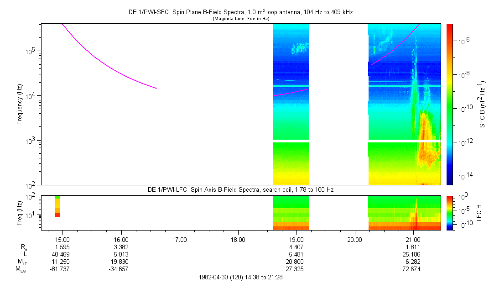Click the Magenta Line Fce subtitle text
494x283 pixels.
(x=240, y=19)
